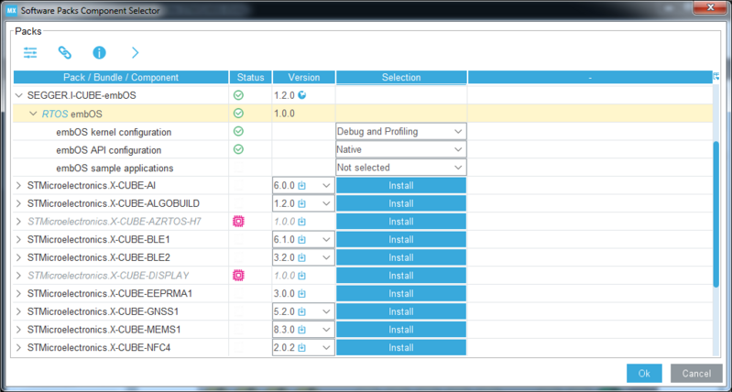Collapse the SEGGER.I-CUBE-embOS tree node
This screenshot has height=392, width=732.
click(x=18, y=95)
